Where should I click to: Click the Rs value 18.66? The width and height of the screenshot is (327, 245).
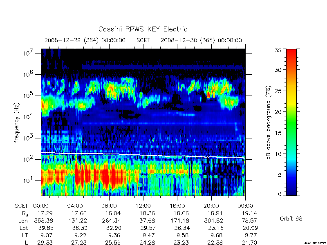coord(181,213)
